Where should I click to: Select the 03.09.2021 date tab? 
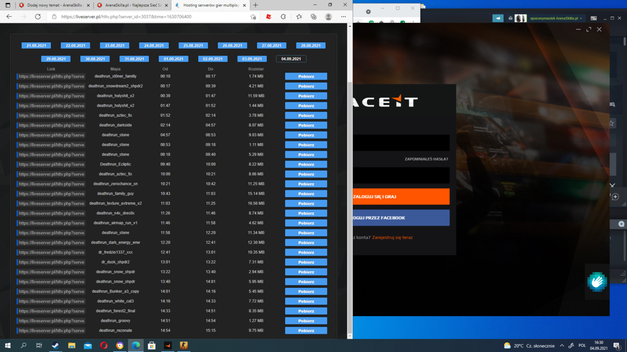[x=252, y=59]
